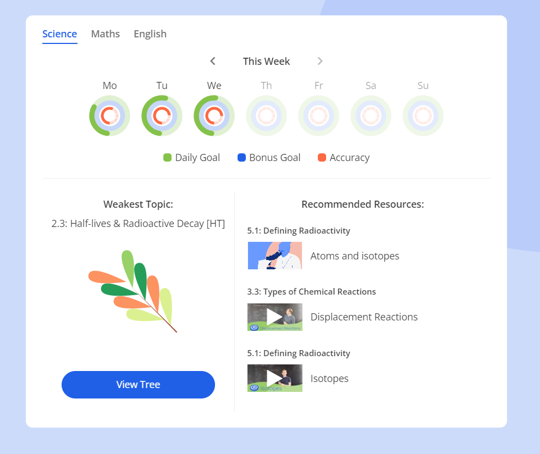Image resolution: width=540 pixels, height=454 pixels.
Task: Click the first '5.1: Defining Radioactivity' heading
Action: pyautogui.click(x=299, y=231)
